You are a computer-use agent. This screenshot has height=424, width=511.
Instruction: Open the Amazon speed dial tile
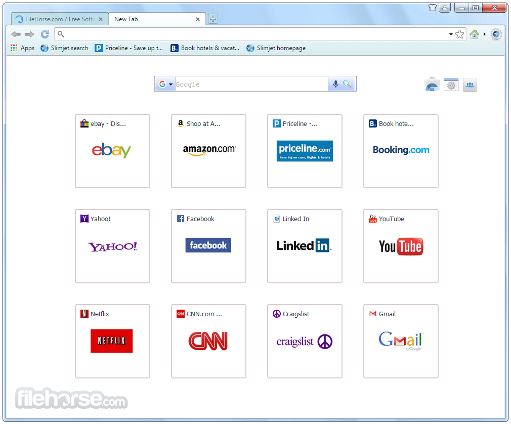(x=208, y=151)
